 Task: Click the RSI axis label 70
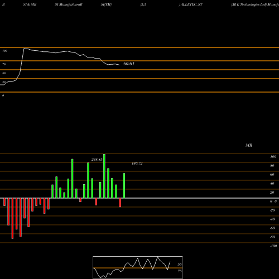pyautogui.click(x=4, y=64)
